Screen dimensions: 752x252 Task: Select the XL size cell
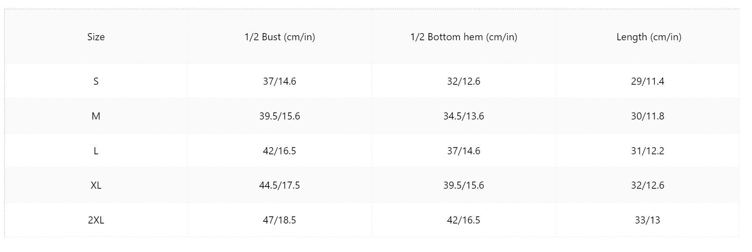tap(96, 185)
